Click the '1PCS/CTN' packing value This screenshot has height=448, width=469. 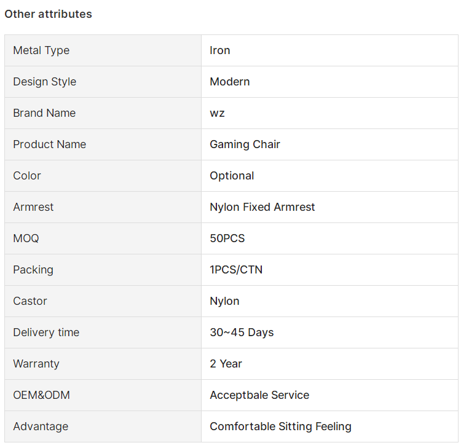click(236, 270)
